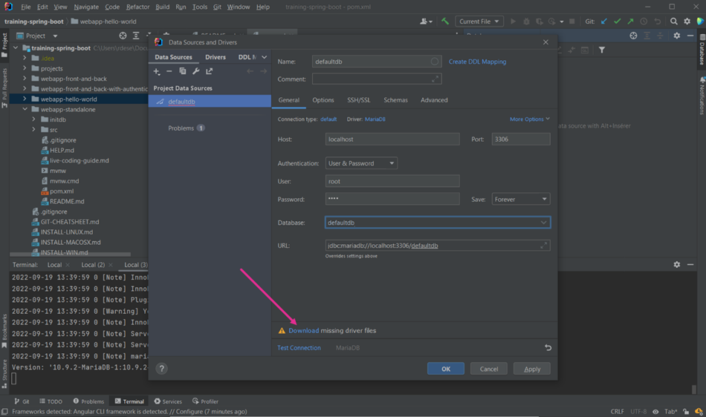
Task: Click into the User field
Action: coord(392,181)
